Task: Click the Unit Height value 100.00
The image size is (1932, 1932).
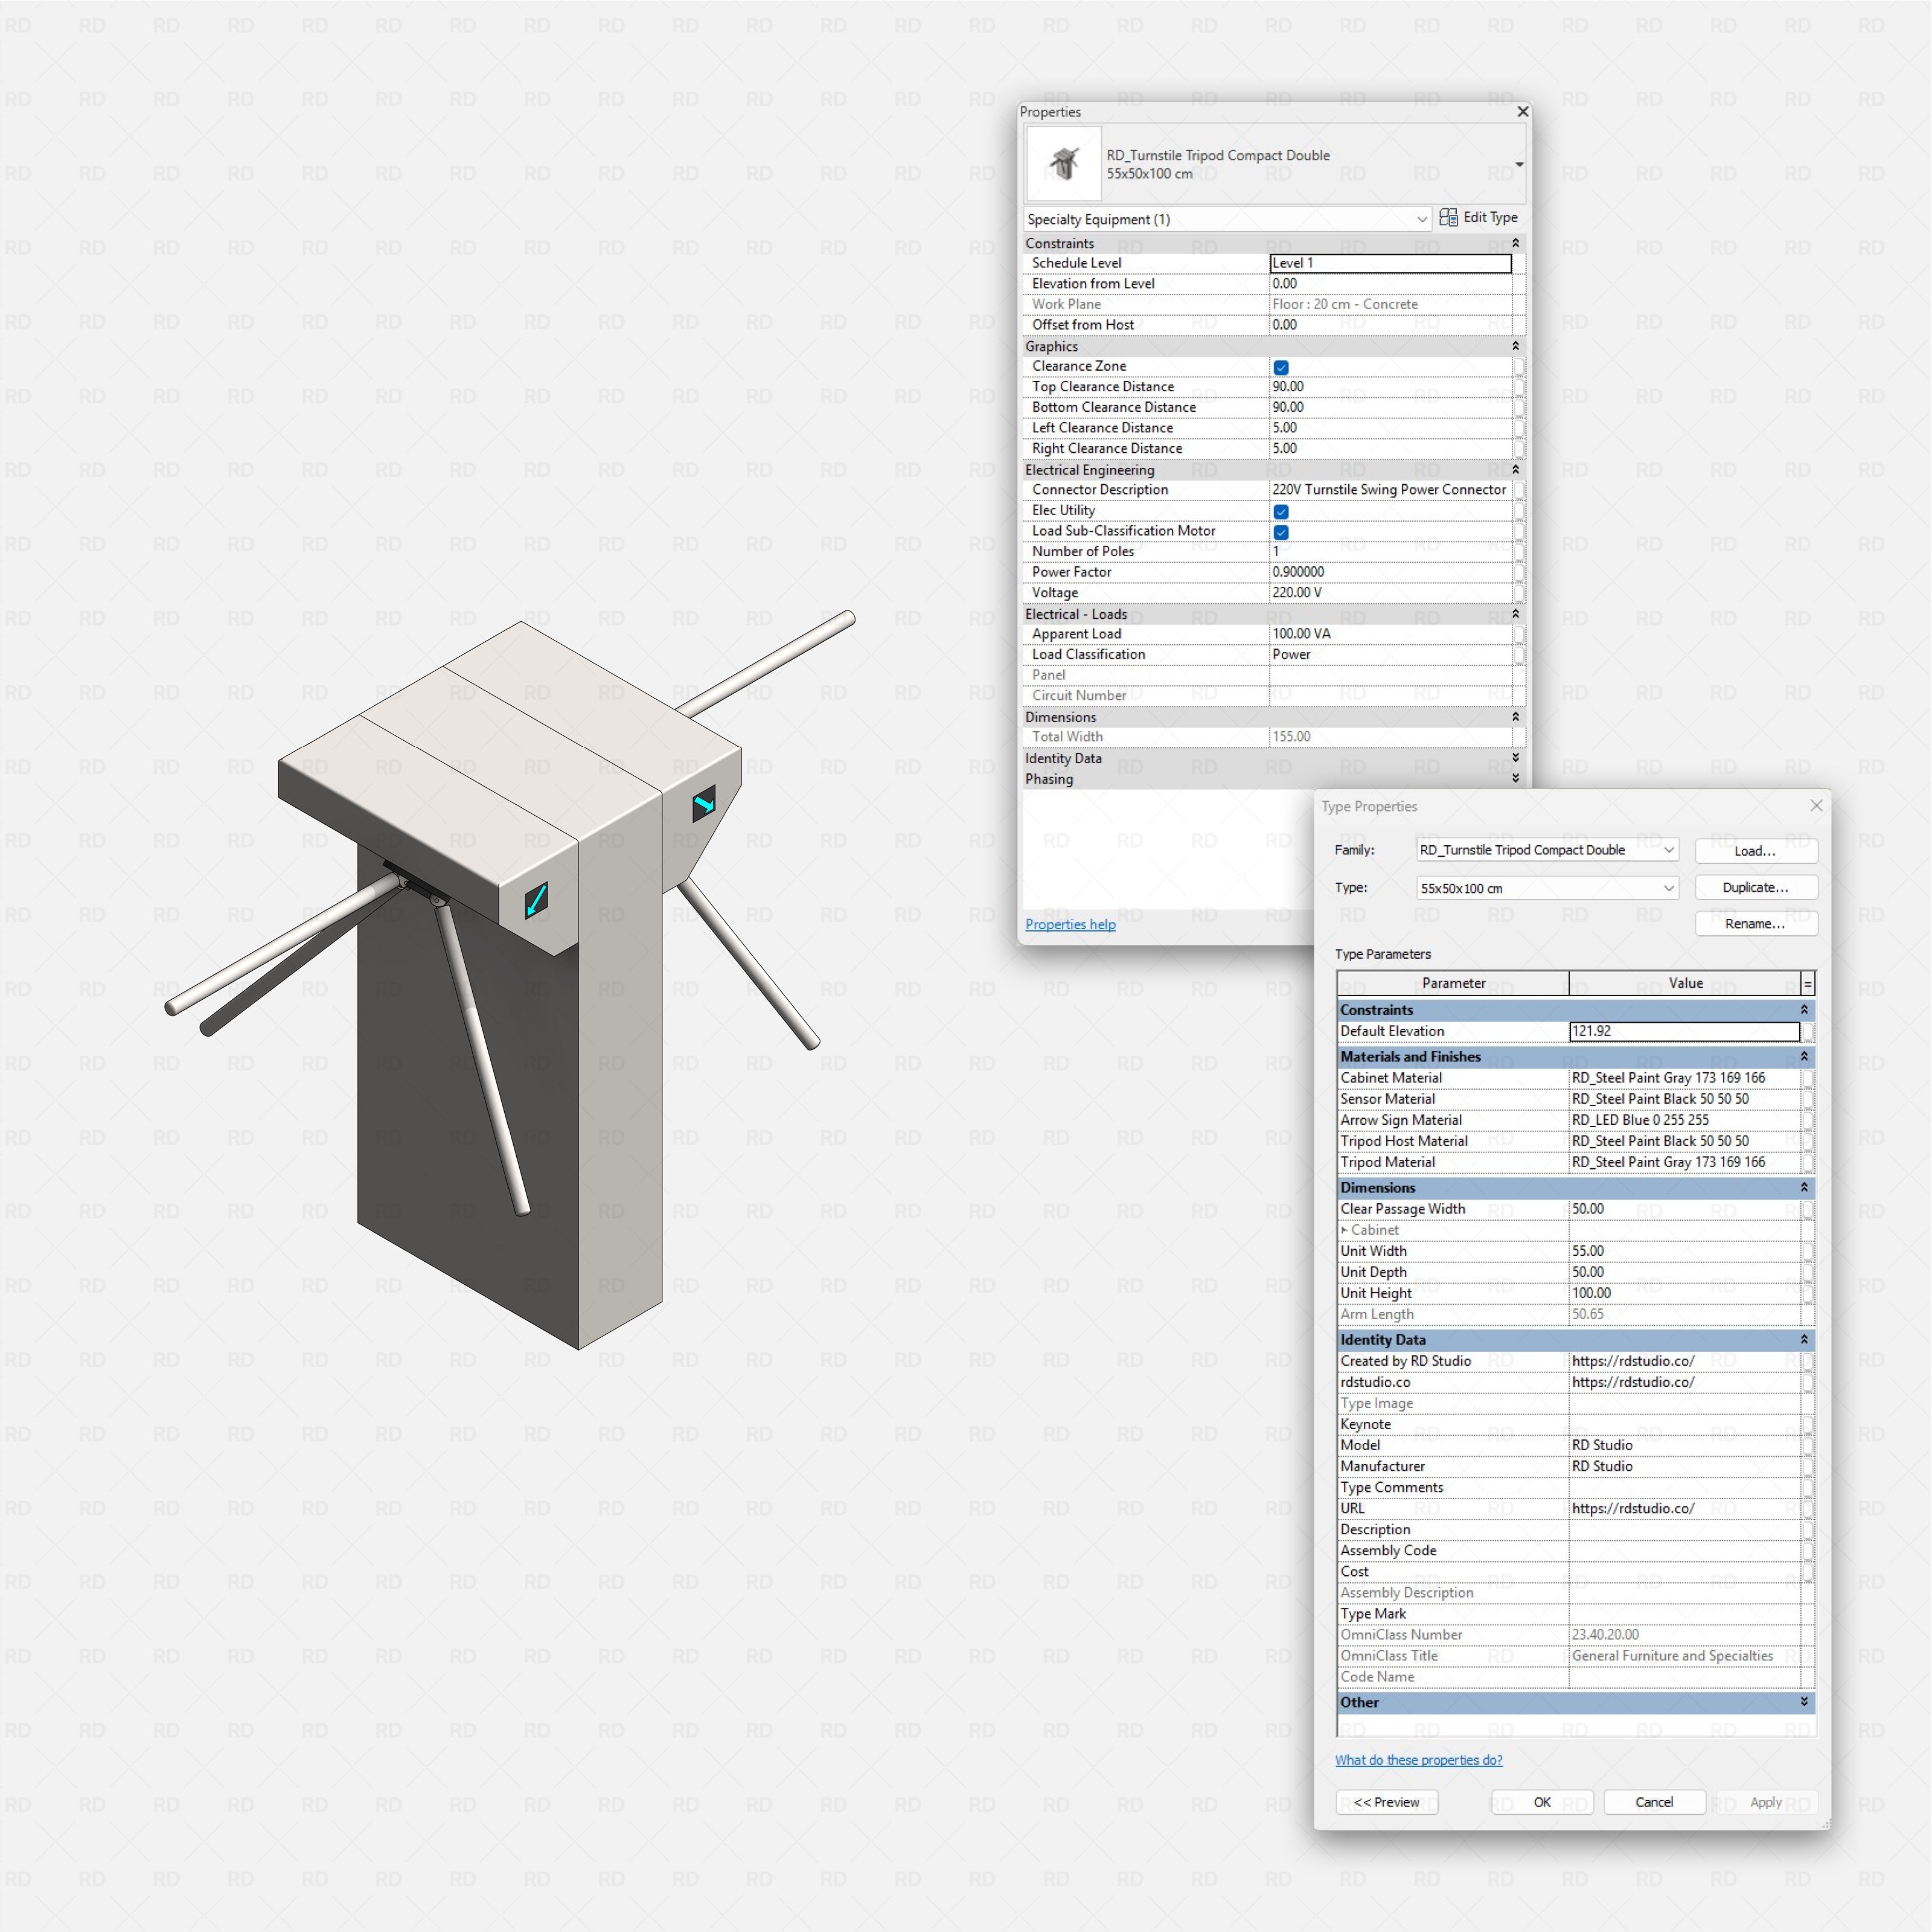Action: 1684,1293
